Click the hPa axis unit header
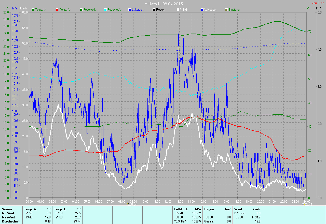This screenshot has height=224, width=326. (15, 8)
